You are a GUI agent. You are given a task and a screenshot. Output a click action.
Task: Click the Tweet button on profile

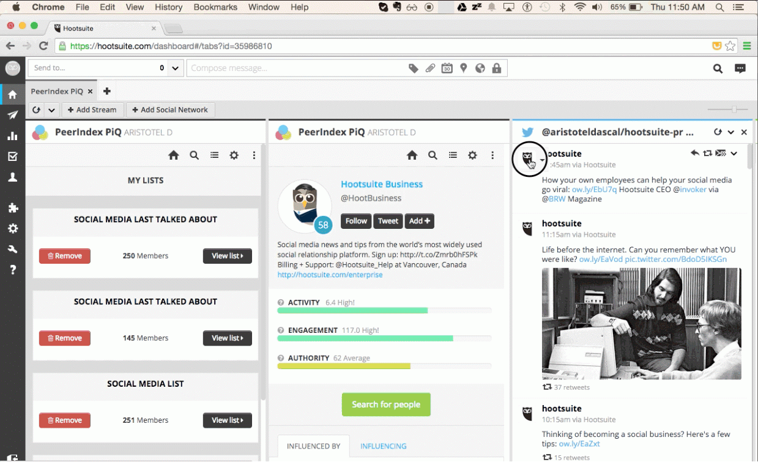tap(388, 221)
